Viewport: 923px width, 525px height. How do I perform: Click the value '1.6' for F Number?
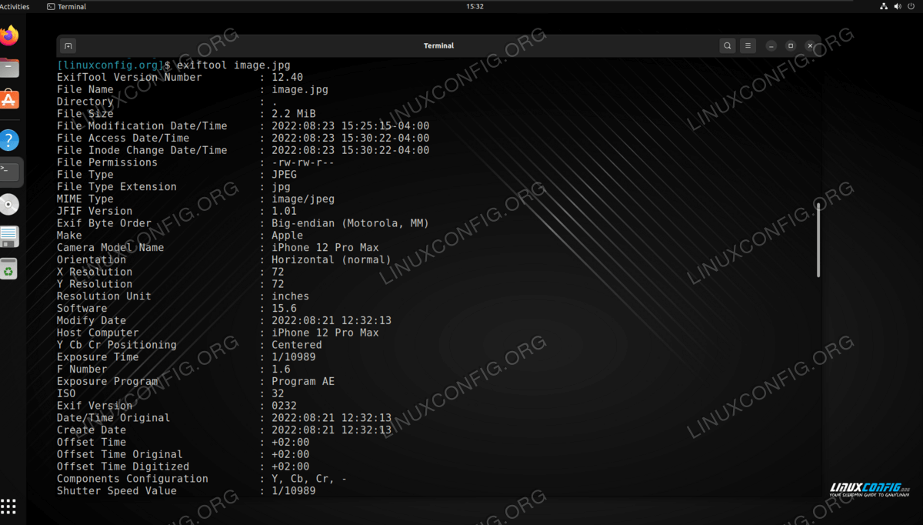point(282,370)
